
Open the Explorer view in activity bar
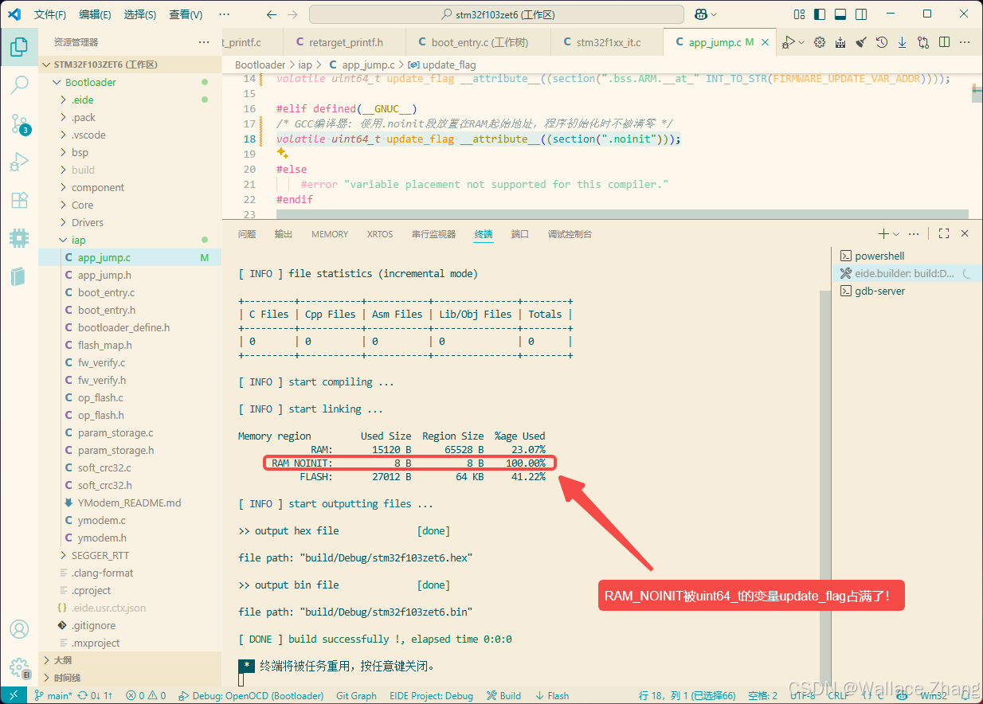[x=19, y=46]
